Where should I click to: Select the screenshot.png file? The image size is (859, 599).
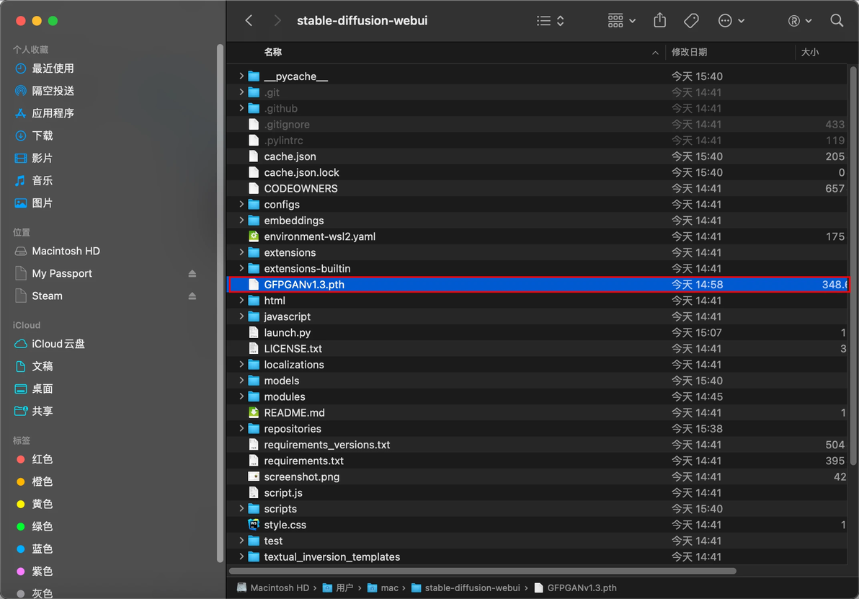(538, 476)
